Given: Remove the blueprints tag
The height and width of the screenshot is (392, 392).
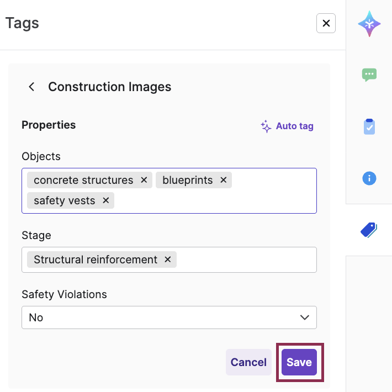Looking at the screenshot, I should pyautogui.click(x=223, y=180).
